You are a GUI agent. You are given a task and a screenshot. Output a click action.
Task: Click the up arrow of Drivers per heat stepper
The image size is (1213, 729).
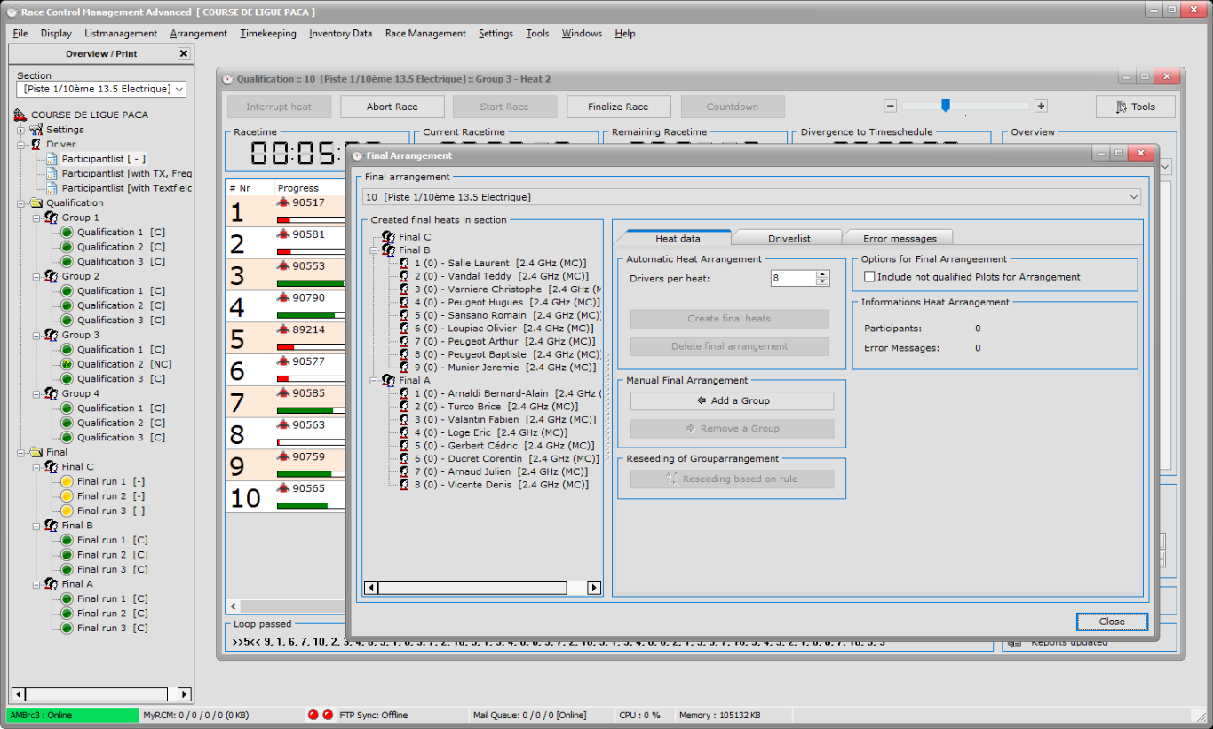click(824, 273)
